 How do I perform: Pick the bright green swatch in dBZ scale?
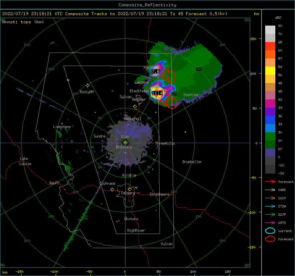click(270, 137)
